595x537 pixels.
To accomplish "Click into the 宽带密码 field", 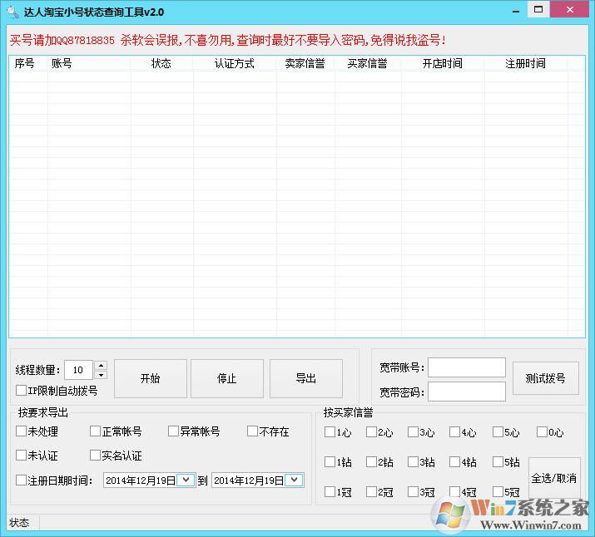I will tap(466, 392).
